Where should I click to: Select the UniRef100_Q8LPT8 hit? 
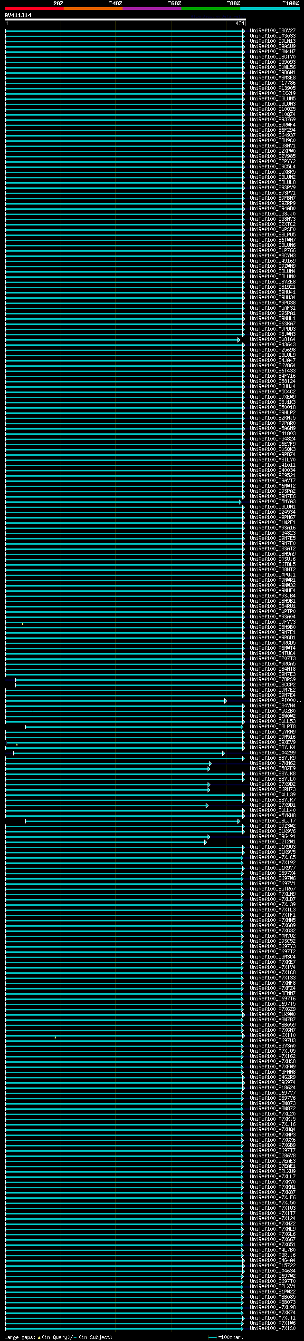pyautogui.click(x=273, y=727)
